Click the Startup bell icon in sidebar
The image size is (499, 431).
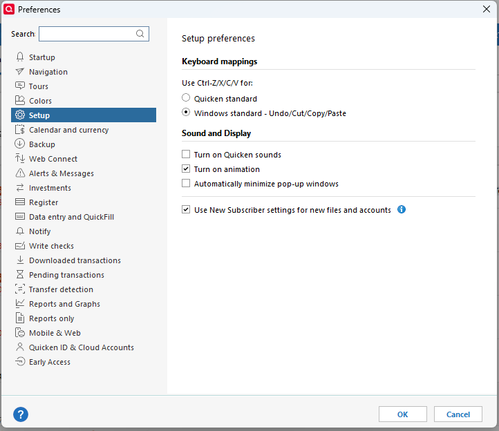(x=20, y=57)
